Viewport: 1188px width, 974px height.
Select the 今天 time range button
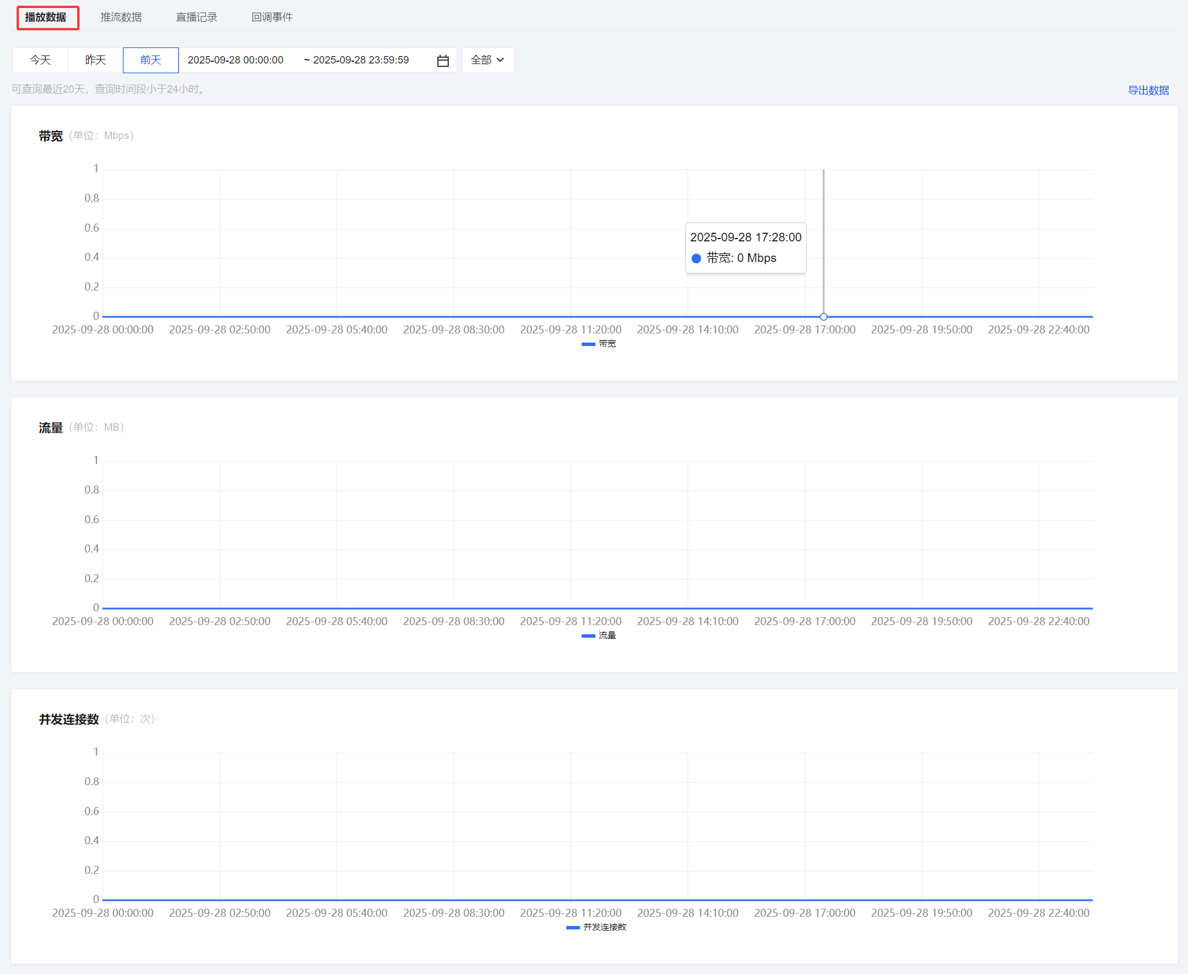tap(41, 60)
